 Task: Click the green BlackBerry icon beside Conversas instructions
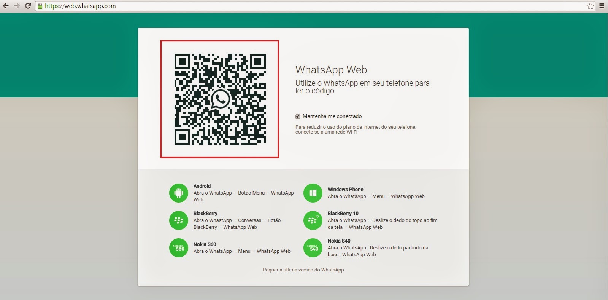(x=179, y=220)
